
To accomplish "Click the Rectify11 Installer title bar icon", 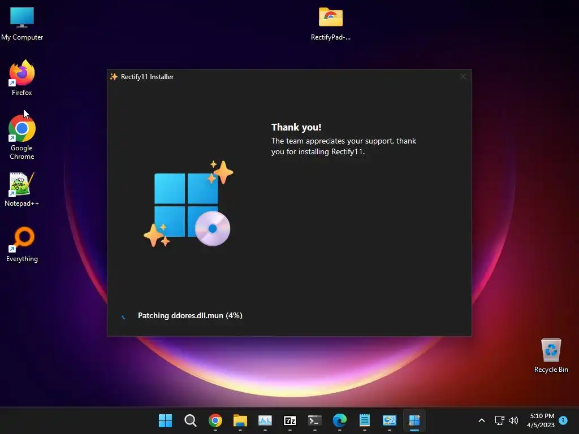I will point(114,76).
